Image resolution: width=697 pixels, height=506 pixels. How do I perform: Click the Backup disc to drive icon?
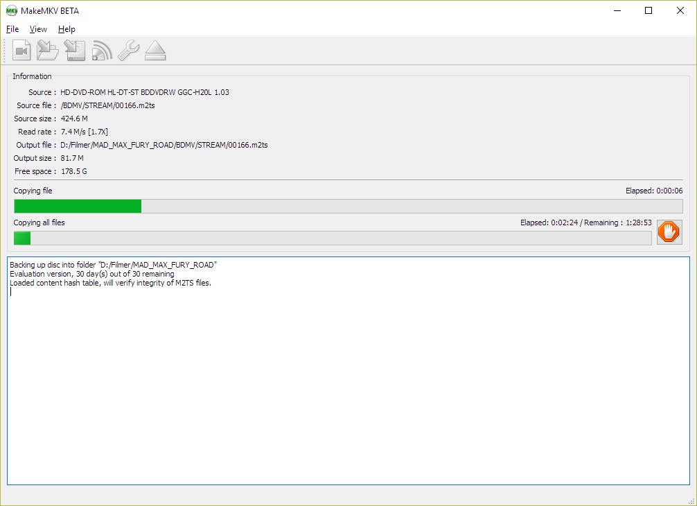tap(75, 50)
